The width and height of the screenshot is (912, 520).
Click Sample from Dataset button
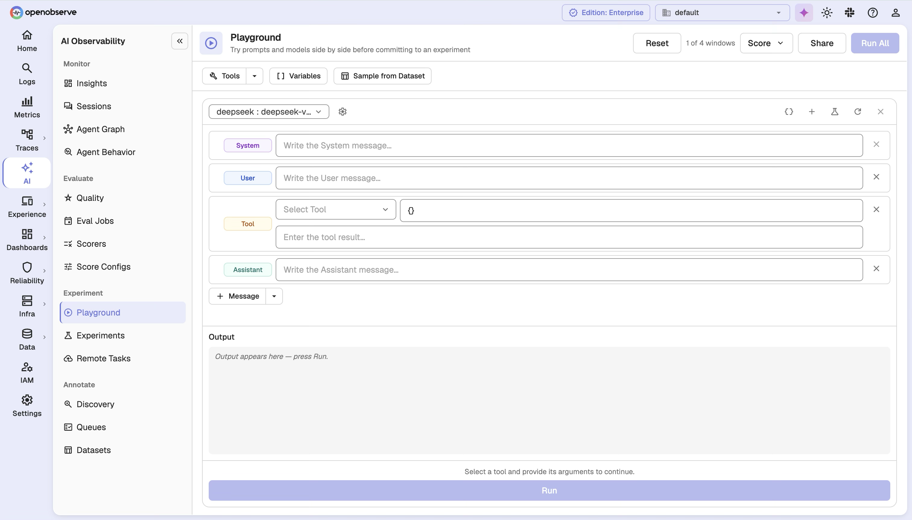coord(382,76)
